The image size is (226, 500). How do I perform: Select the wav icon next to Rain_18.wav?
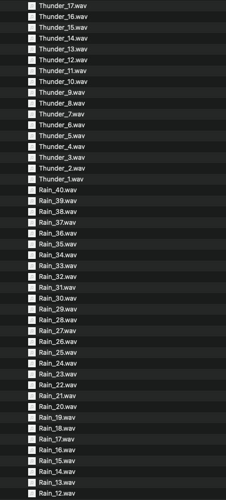point(32,428)
